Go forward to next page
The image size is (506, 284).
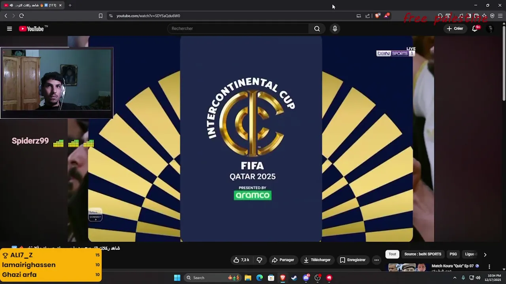(13, 16)
